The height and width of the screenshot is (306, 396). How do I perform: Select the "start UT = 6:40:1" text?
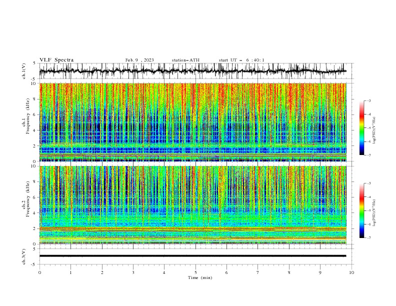(x=241, y=60)
